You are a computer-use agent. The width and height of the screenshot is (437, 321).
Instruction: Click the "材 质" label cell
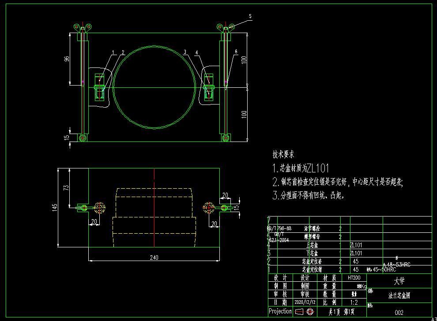pyautogui.click(x=330, y=278)
